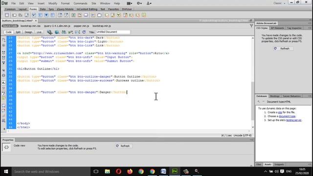Insert Spry Validation Radio Group icon
The width and height of the screenshot is (313, 176).
tap(144, 15)
